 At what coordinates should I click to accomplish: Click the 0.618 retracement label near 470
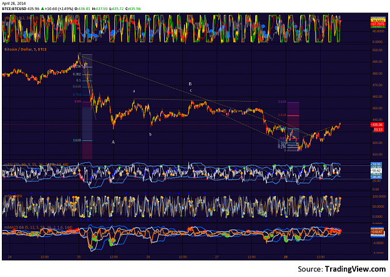77,87
